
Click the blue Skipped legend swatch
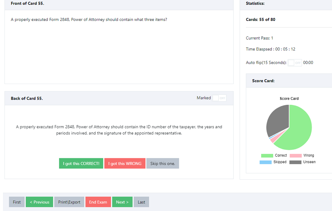[266, 162]
